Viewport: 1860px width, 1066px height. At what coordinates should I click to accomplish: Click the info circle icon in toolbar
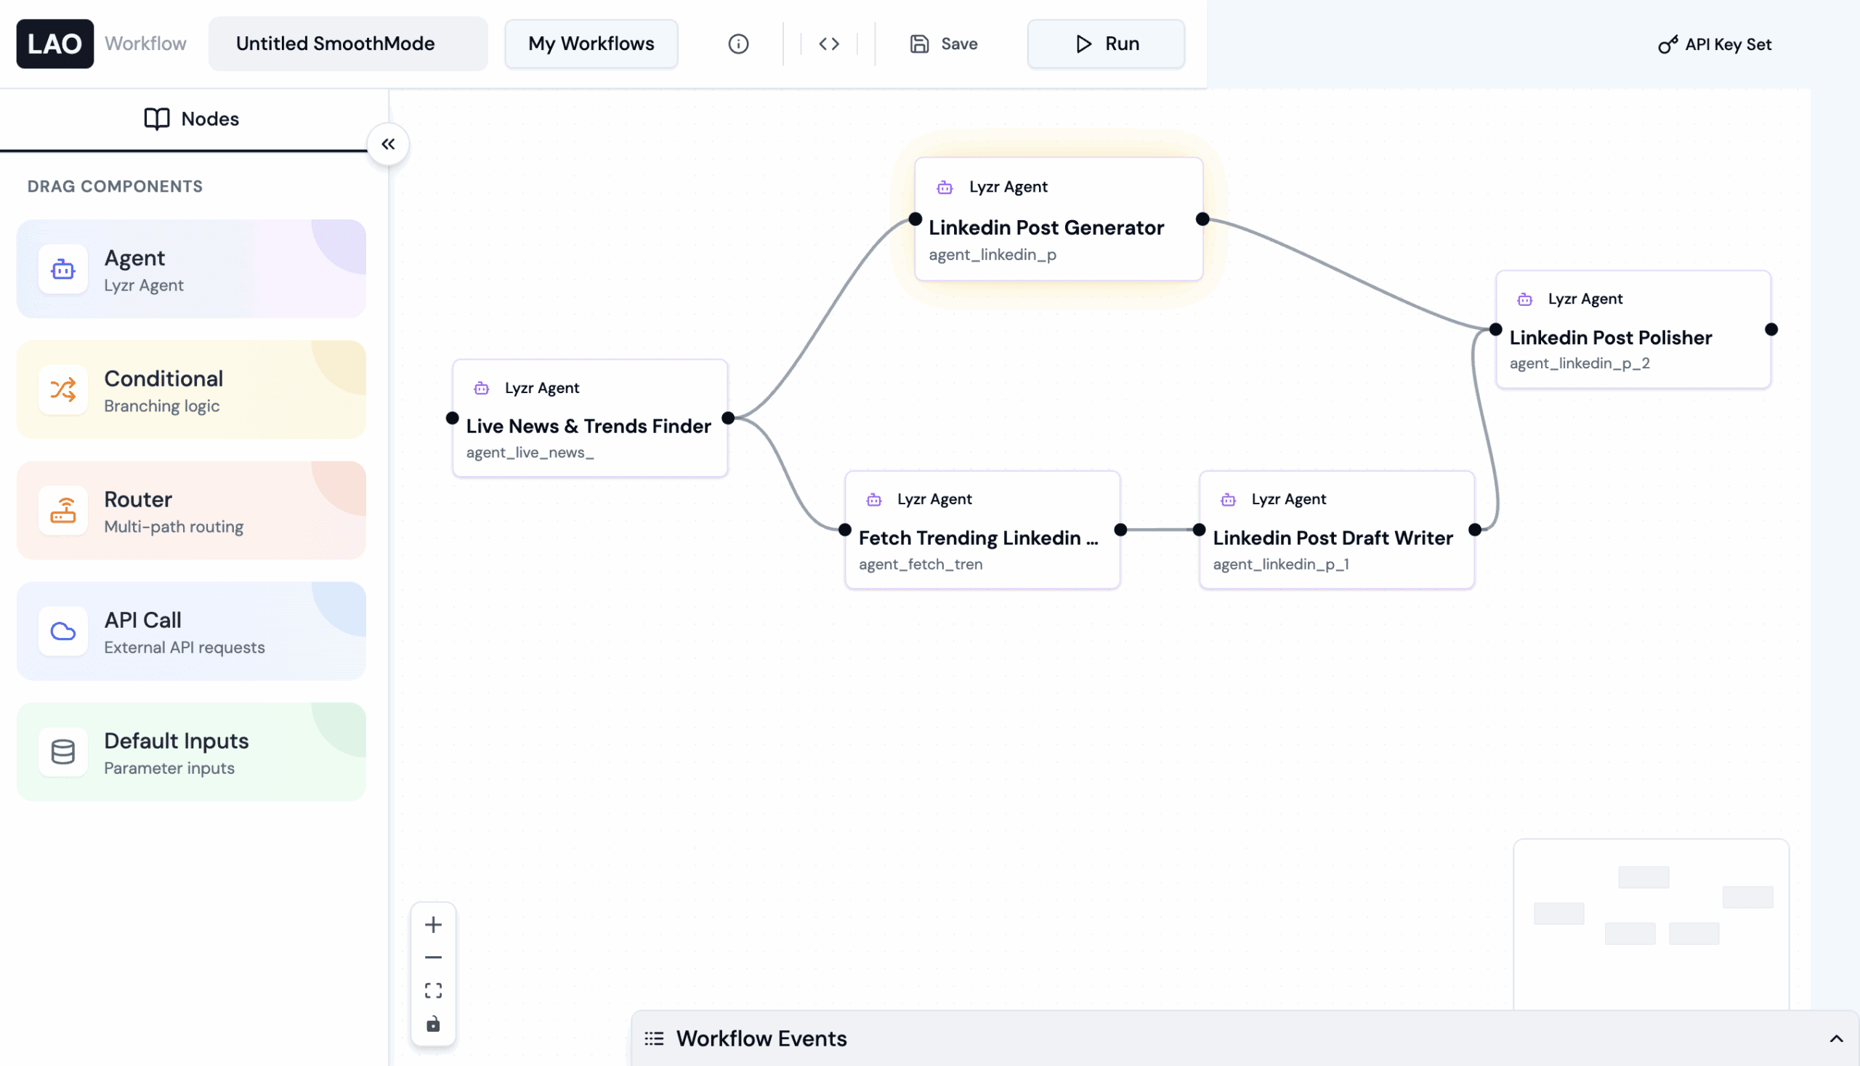738,44
